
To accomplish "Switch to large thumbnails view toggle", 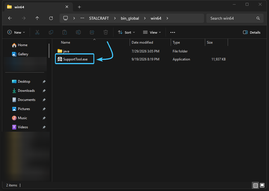I will pyautogui.click(x=262, y=185).
